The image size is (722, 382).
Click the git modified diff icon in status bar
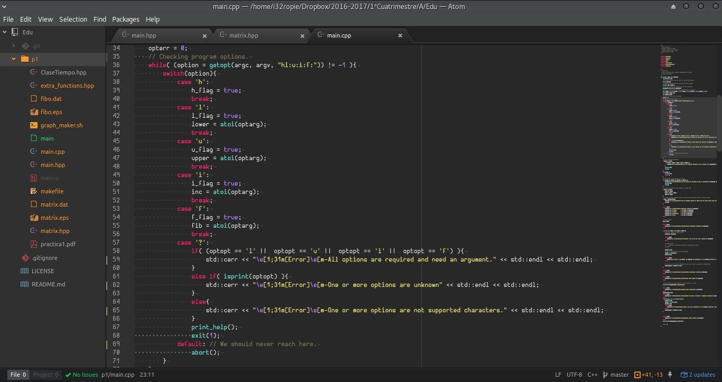637,375
